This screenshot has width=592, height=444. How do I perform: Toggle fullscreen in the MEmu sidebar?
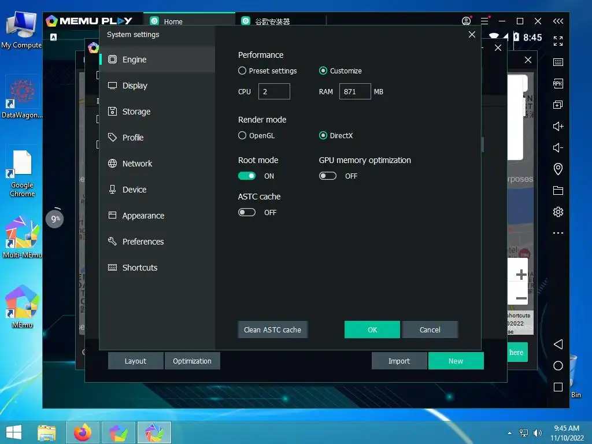click(558, 41)
